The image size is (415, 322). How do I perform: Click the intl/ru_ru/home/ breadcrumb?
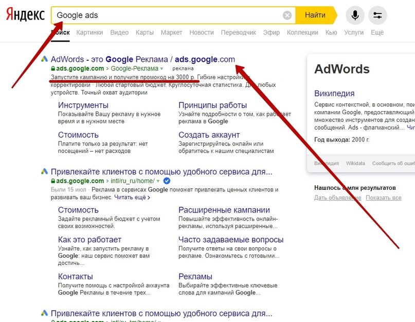[133, 181]
